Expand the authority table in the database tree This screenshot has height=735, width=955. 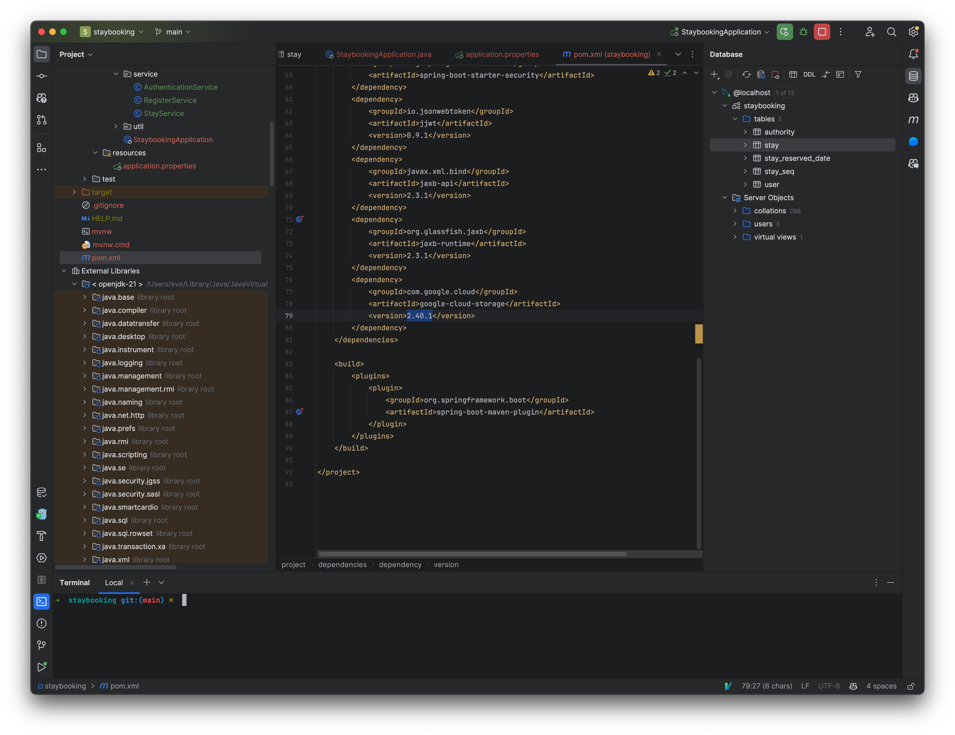746,132
